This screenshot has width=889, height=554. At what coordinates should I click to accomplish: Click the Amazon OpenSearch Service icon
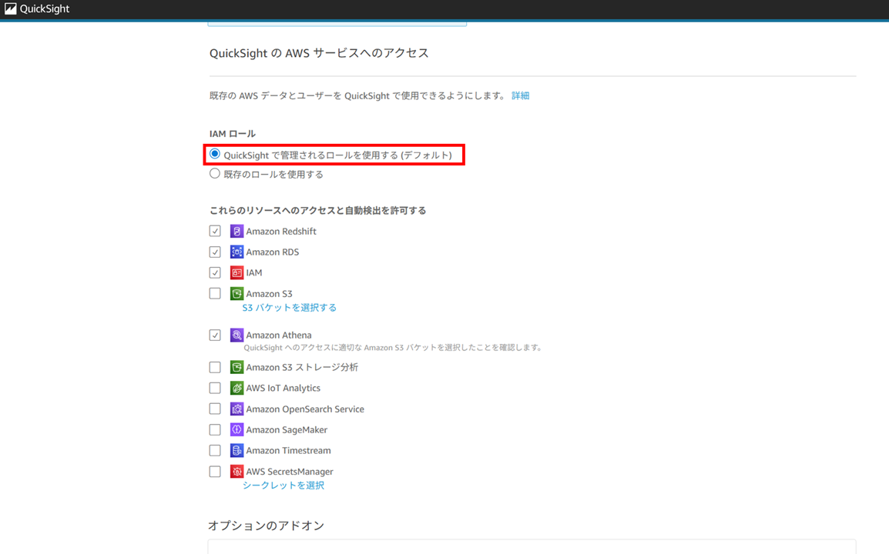point(237,409)
